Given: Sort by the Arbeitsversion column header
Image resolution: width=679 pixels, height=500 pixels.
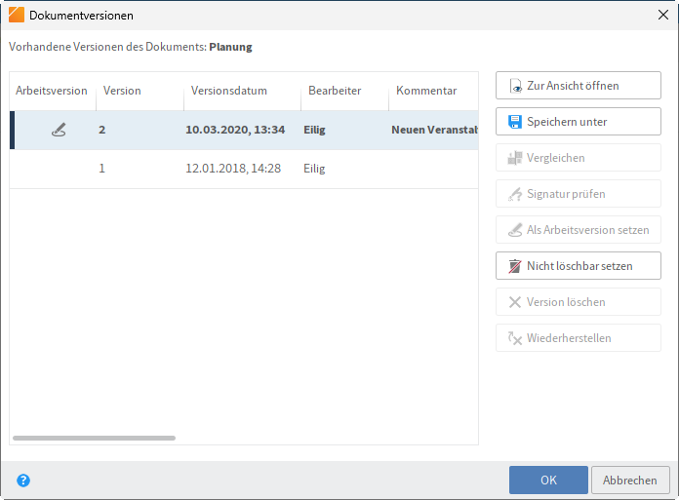Looking at the screenshot, I should [52, 91].
